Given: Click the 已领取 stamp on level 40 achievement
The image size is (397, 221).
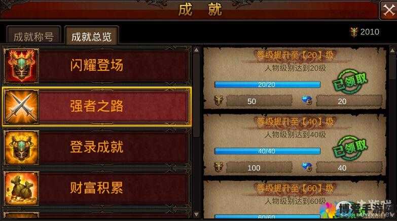Looking at the screenshot, I should (x=350, y=148).
